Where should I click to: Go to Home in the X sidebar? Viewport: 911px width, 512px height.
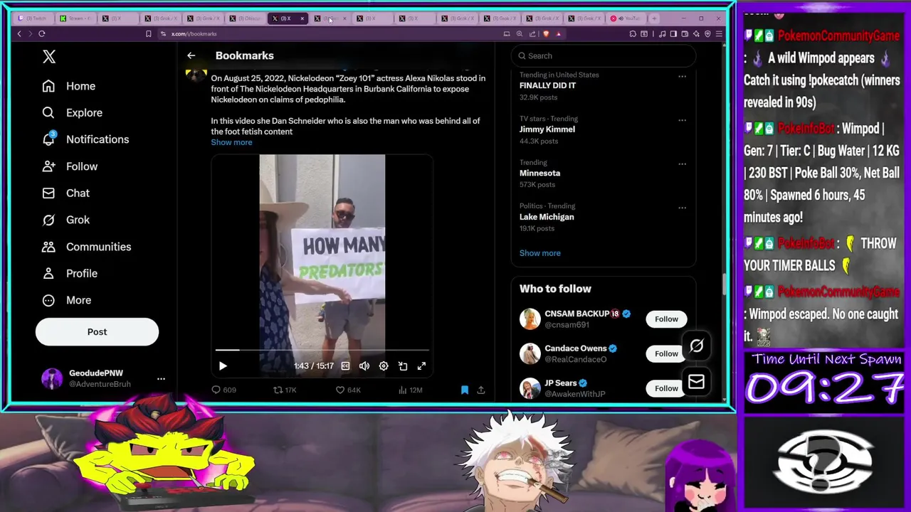click(68, 86)
